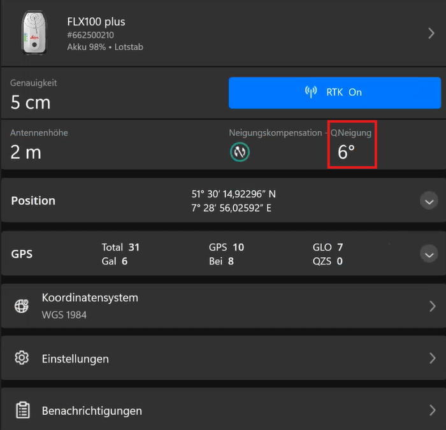Open Einstellungen via right chevron
This screenshot has height=430, width=446.
click(x=431, y=358)
